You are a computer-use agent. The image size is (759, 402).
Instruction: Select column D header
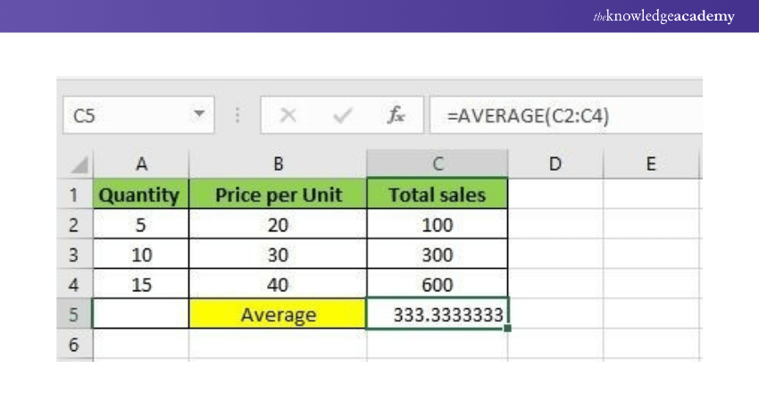point(555,163)
